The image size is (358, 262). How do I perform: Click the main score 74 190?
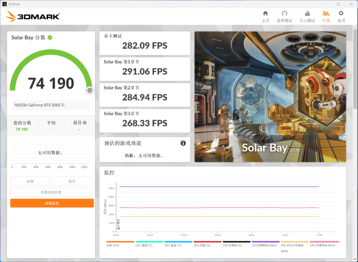click(x=51, y=83)
